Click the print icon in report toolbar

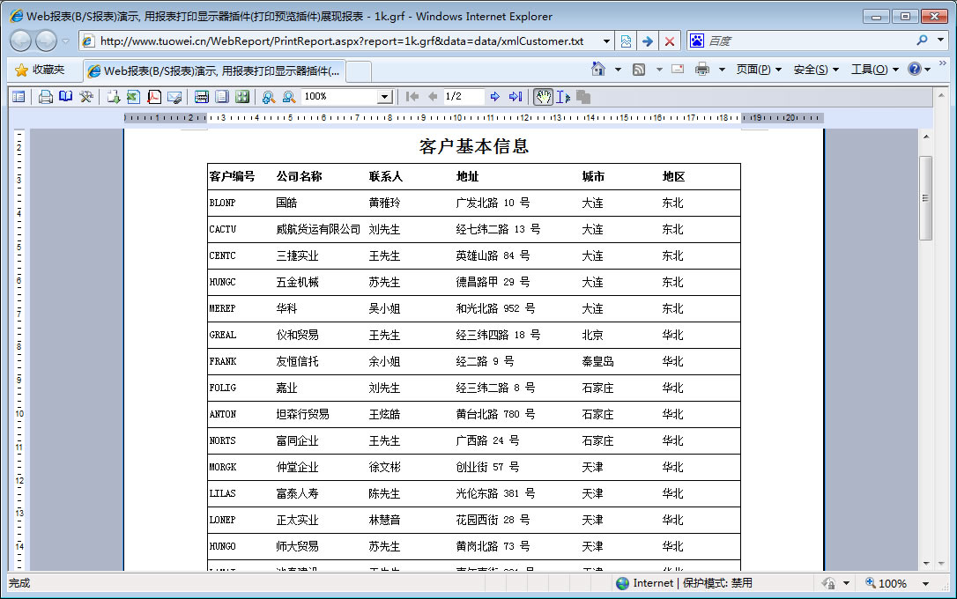tap(45, 97)
